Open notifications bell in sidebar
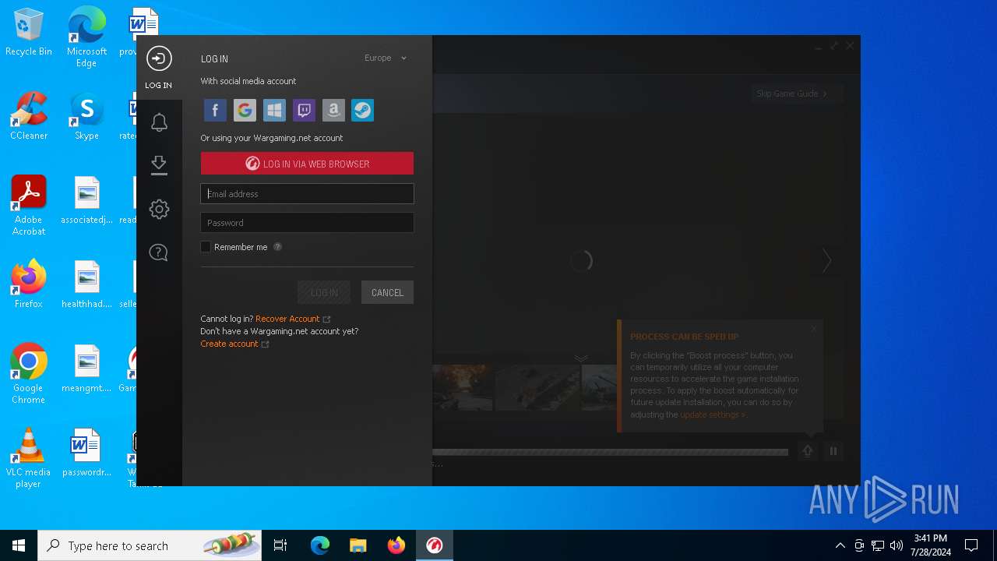This screenshot has height=561, width=997. (159, 122)
